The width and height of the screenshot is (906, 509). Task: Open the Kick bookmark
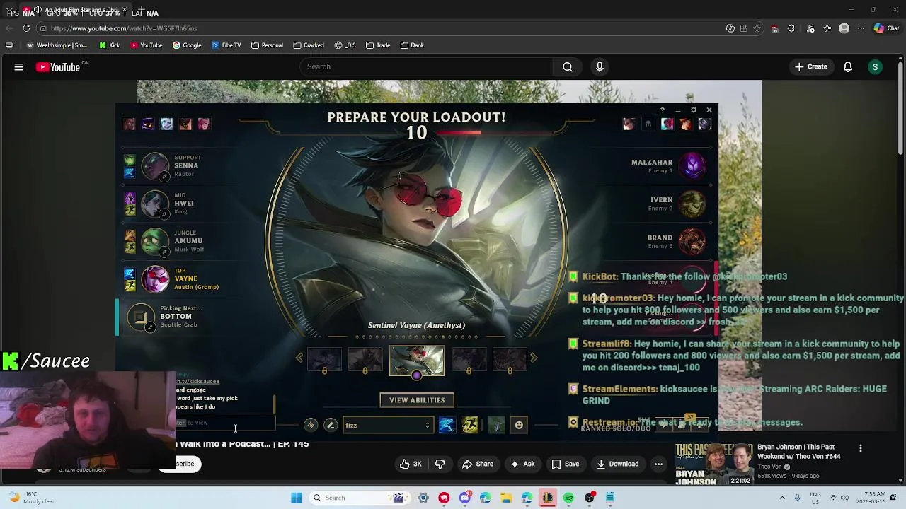click(x=110, y=45)
